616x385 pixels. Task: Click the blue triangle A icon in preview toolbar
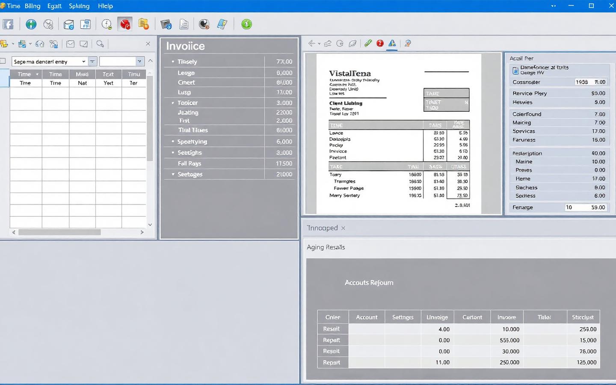point(392,43)
